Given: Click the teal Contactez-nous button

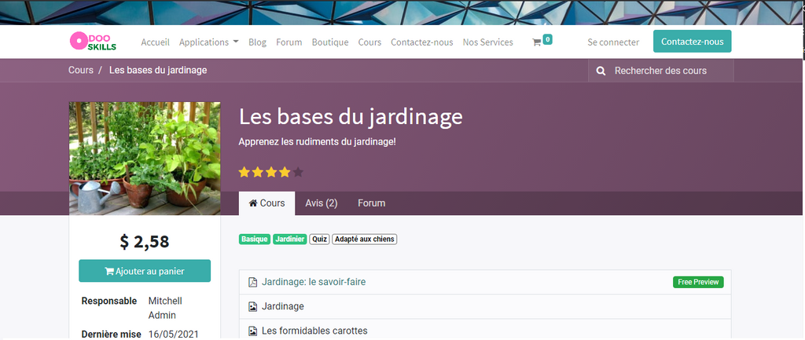Looking at the screenshot, I should tap(692, 42).
